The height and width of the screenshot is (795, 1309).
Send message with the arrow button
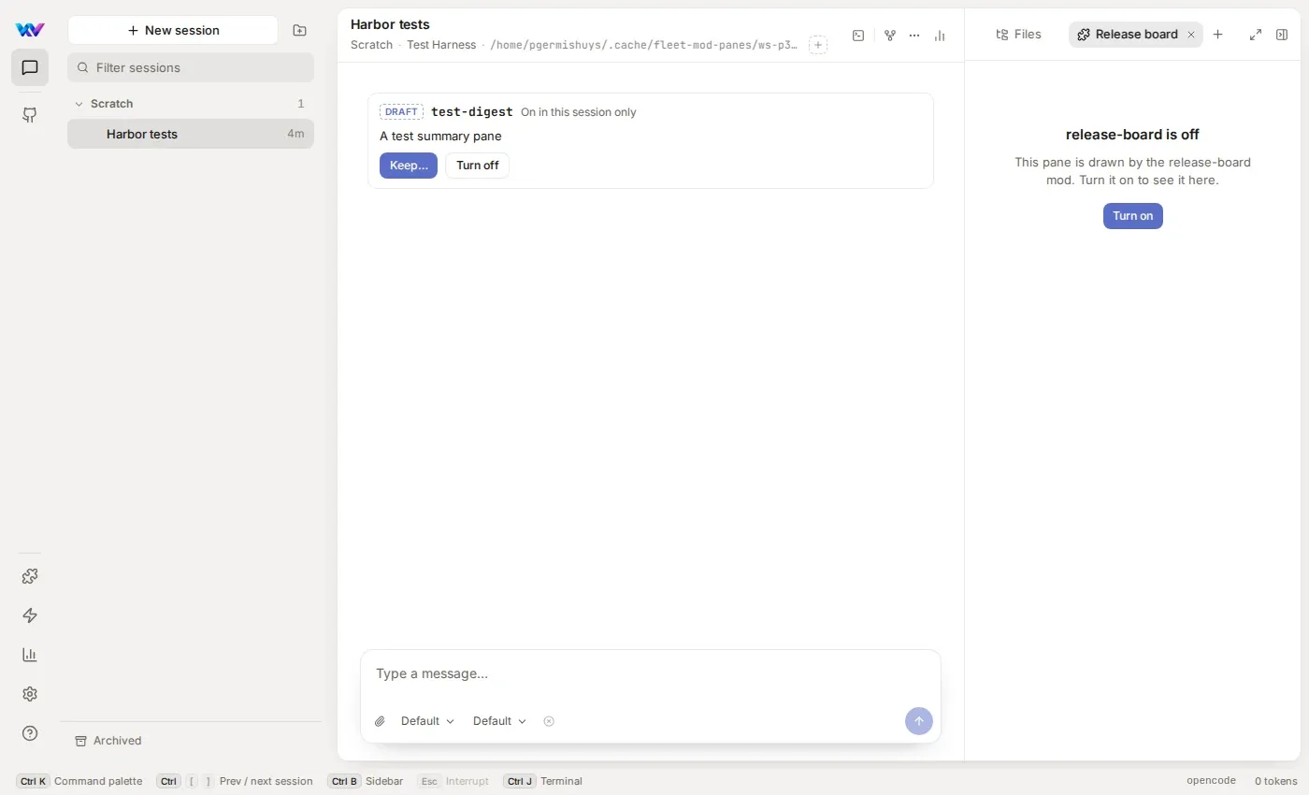919,721
